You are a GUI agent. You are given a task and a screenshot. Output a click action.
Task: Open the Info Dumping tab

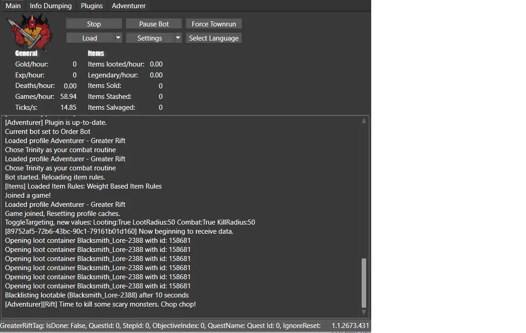(51, 6)
